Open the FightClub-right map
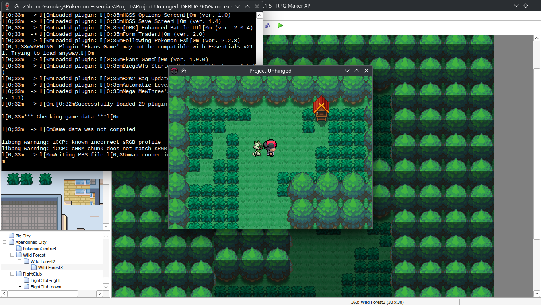 [x=45, y=280]
